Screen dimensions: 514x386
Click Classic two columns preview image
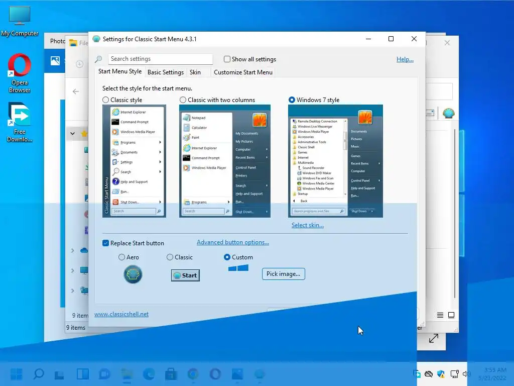pos(225,161)
